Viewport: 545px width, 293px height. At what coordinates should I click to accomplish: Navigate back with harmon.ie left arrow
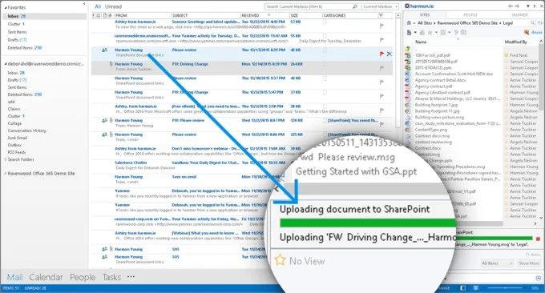[511, 6]
